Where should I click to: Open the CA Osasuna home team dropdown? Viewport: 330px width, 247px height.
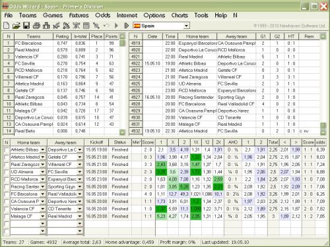43,202
